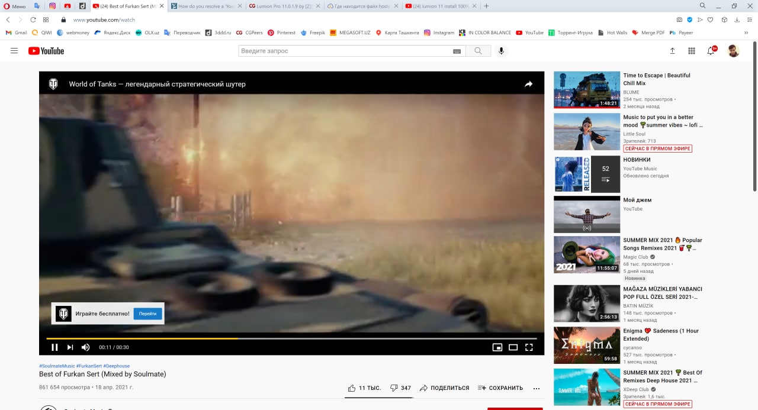The image size is (758, 410).
Task: Open the Speed Dial grid icon
Action: tap(46, 20)
